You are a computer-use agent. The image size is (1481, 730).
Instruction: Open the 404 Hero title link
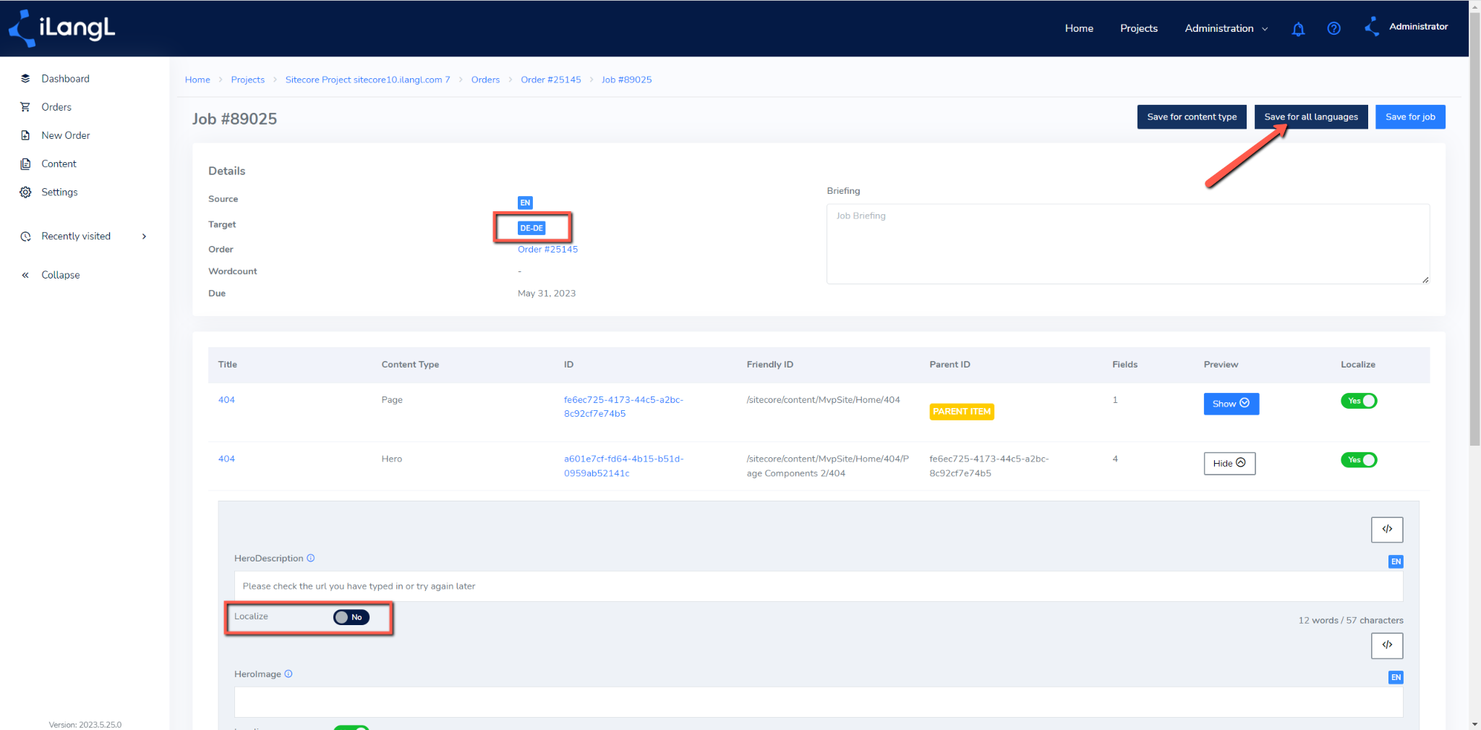(226, 459)
